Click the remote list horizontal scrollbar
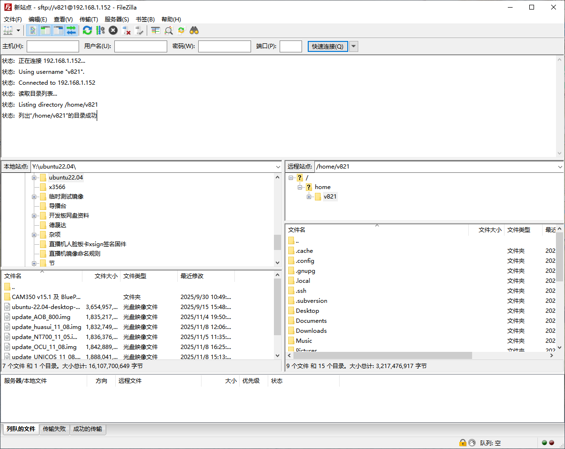Screen dimensions: 565x449 click(x=383, y=355)
